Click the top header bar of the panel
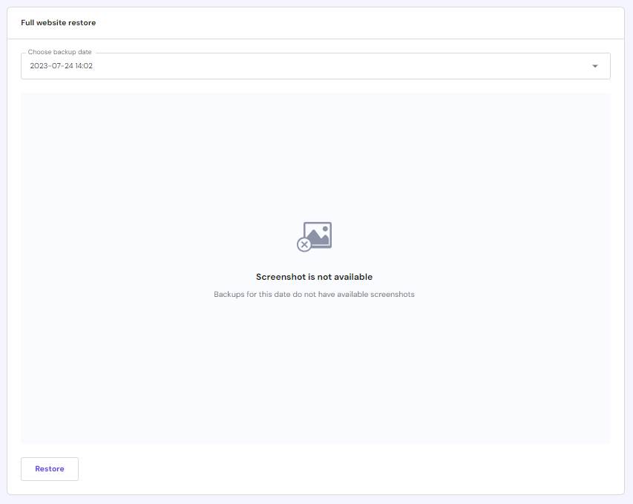This screenshot has width=633, height=504. pos(316,22)
